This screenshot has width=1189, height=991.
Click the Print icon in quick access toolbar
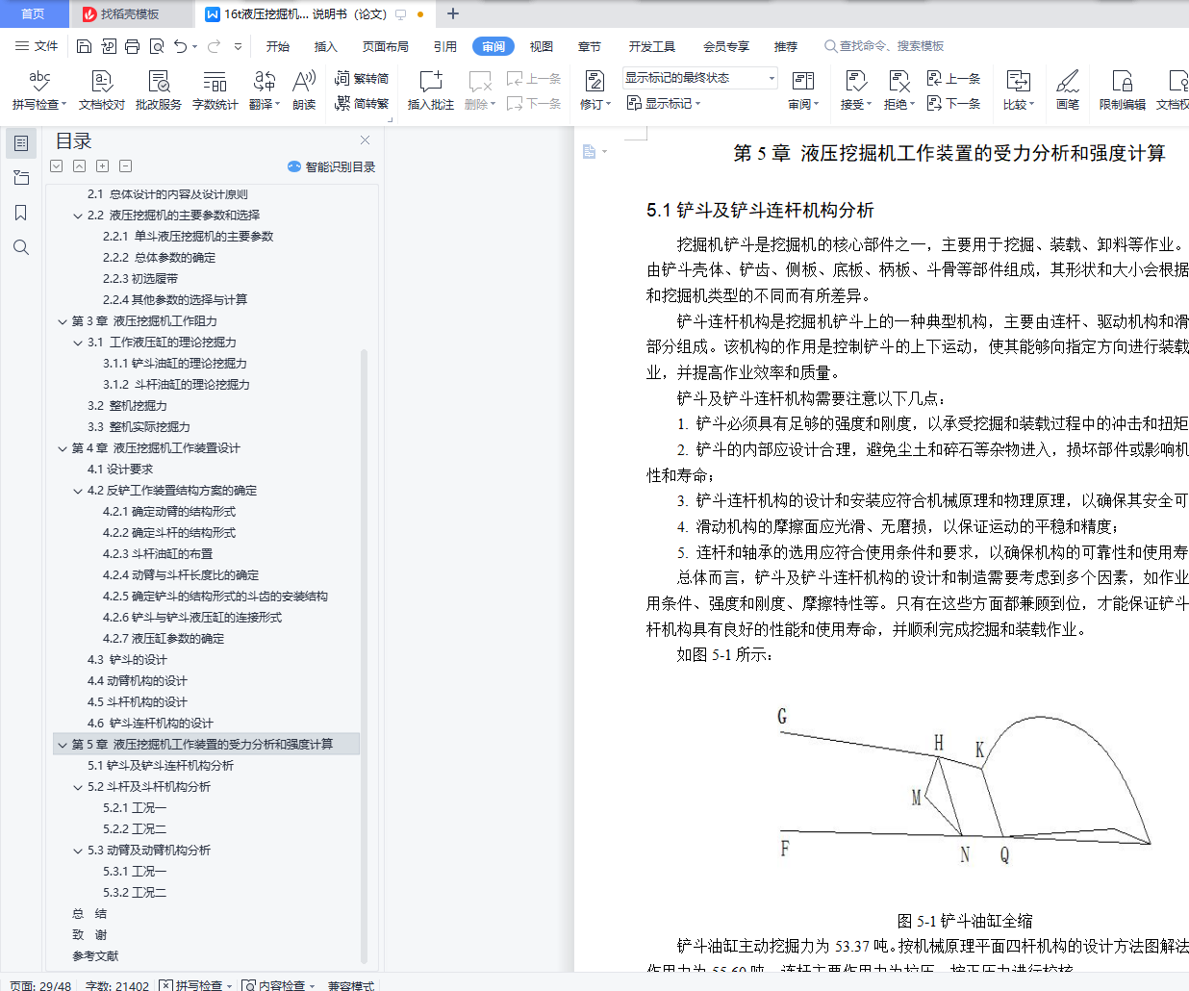click(132, 46)
